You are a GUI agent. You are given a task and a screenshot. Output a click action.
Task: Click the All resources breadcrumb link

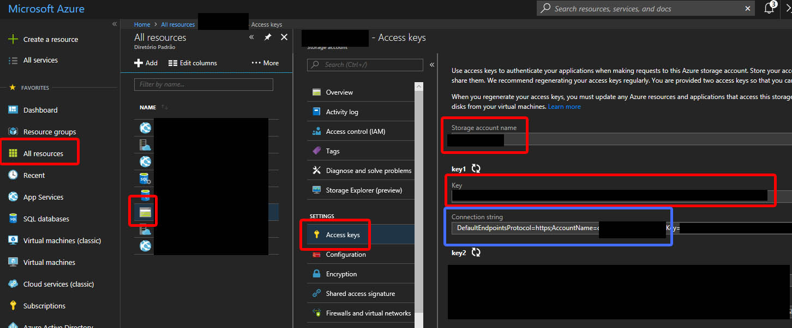point(178,24)
